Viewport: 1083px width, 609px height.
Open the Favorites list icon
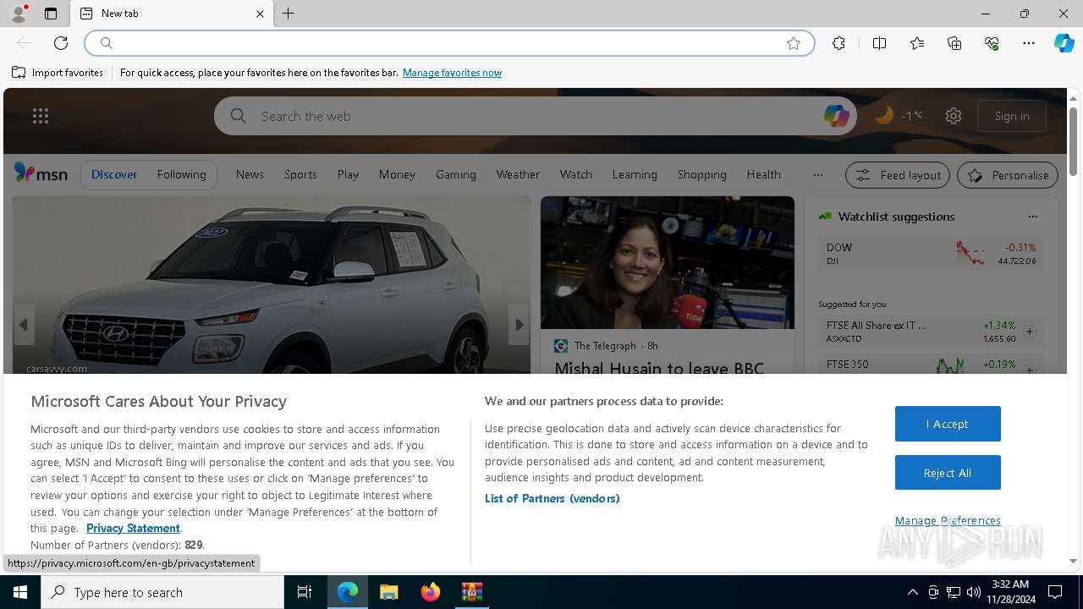tap(917, 43)
